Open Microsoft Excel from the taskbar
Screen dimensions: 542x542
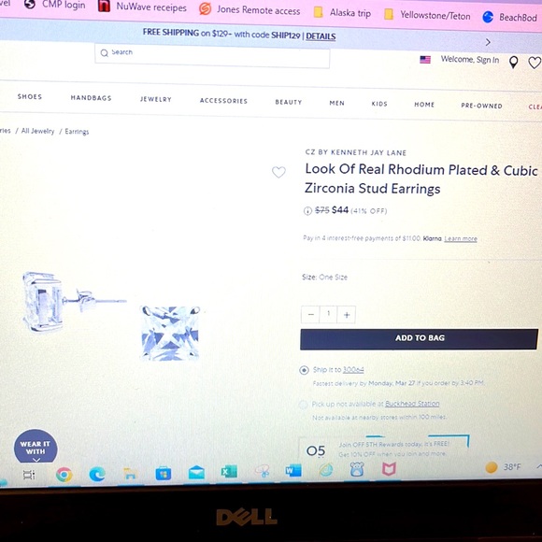(x=229, y=472)
